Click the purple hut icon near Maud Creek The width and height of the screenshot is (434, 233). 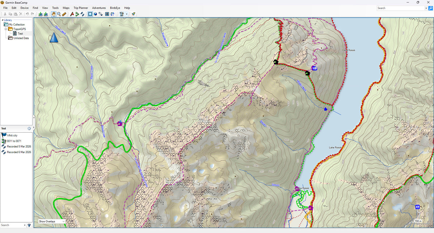[x=120, y=123]
